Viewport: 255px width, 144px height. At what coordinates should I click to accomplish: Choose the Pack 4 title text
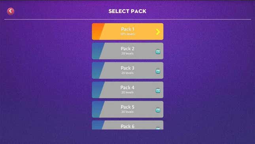(127, 87)
